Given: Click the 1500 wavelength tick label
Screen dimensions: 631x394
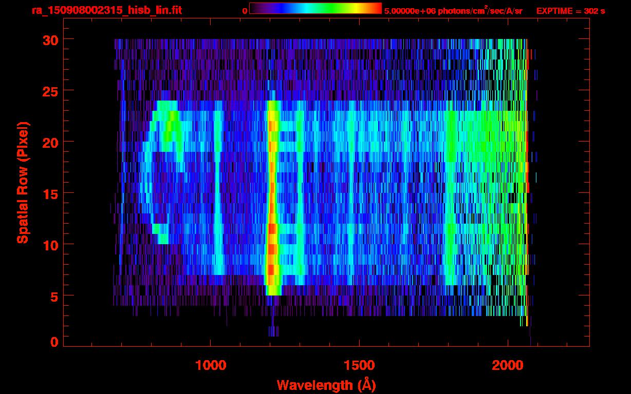Looking at the screenshot, I should point(359,365).
